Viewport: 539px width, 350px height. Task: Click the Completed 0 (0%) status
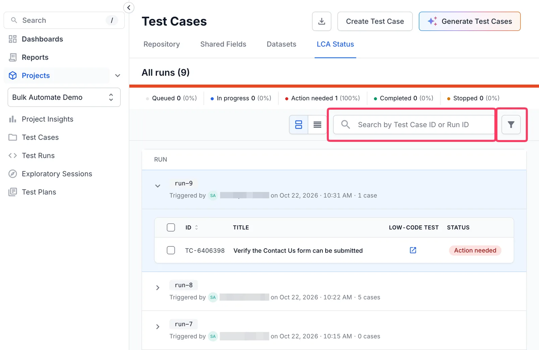(x=404, y=98)
